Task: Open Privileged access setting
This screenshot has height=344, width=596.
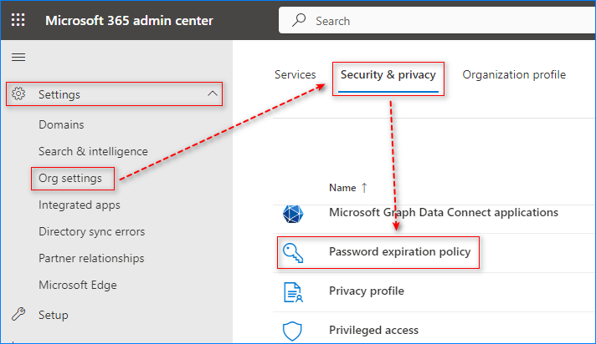Action: pyautogui.click(x=373, y=331)
